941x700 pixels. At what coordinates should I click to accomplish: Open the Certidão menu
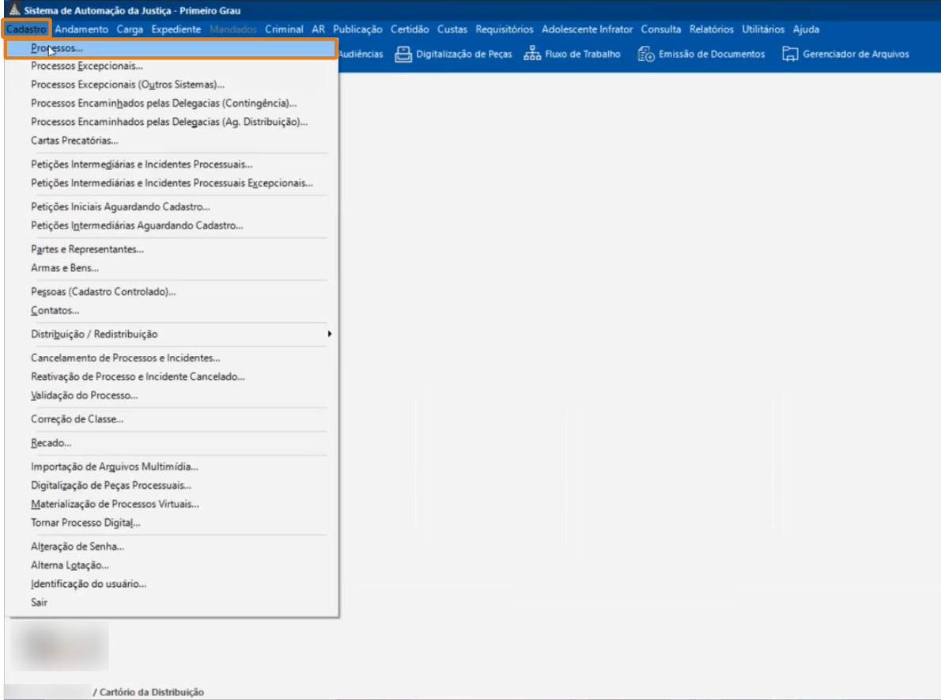click(x=410, y=28)
